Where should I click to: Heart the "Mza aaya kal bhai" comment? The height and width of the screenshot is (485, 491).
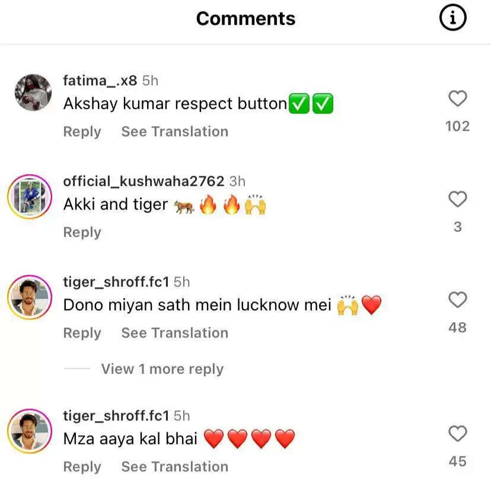[x=457, y=434]
